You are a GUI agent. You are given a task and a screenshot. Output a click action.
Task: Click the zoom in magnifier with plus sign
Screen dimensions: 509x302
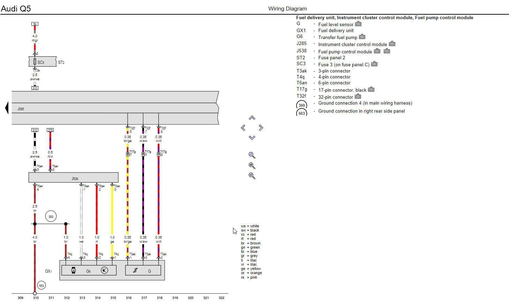tap(252, 166)
